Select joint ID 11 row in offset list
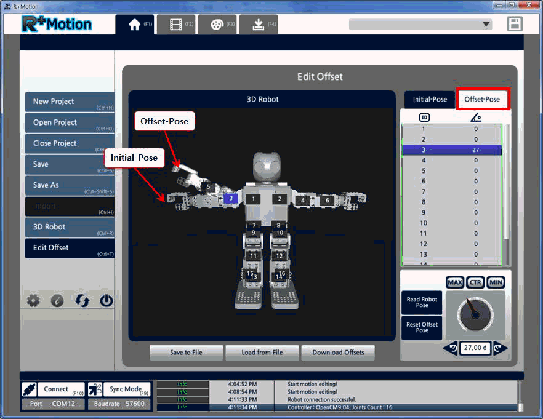Screen dimensions: 543x419 (452, 234)
